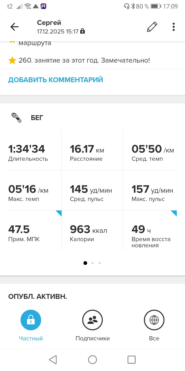Go to third stats page dot
This screenshot has height=371, width=185.
click(100, 263)
